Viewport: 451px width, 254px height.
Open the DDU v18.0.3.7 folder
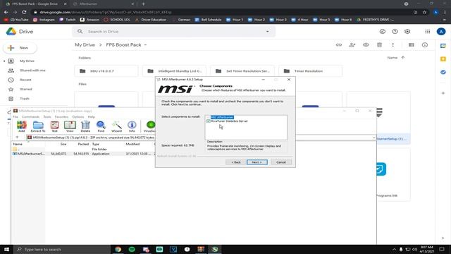[106, 71]
